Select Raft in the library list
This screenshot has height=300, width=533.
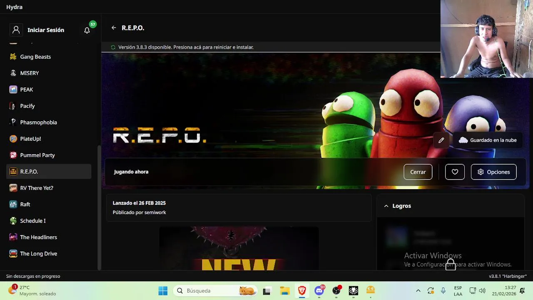(49, 204)
